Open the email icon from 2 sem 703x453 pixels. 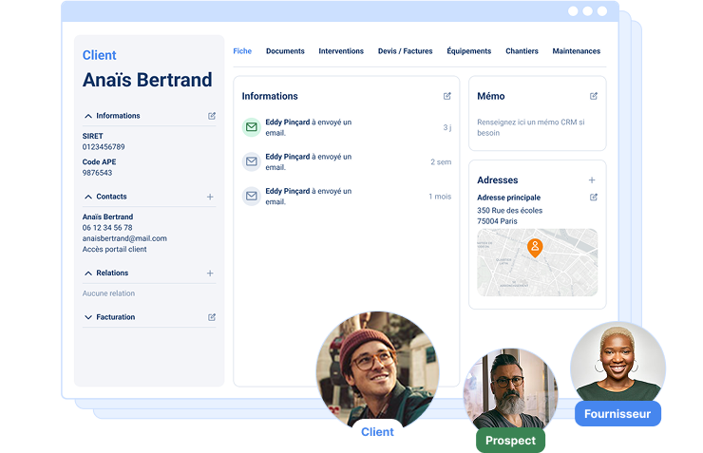pyautogui.click(x=252, y=161)
